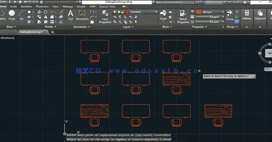Toggle the lock icon on current layer

[123, 12]
